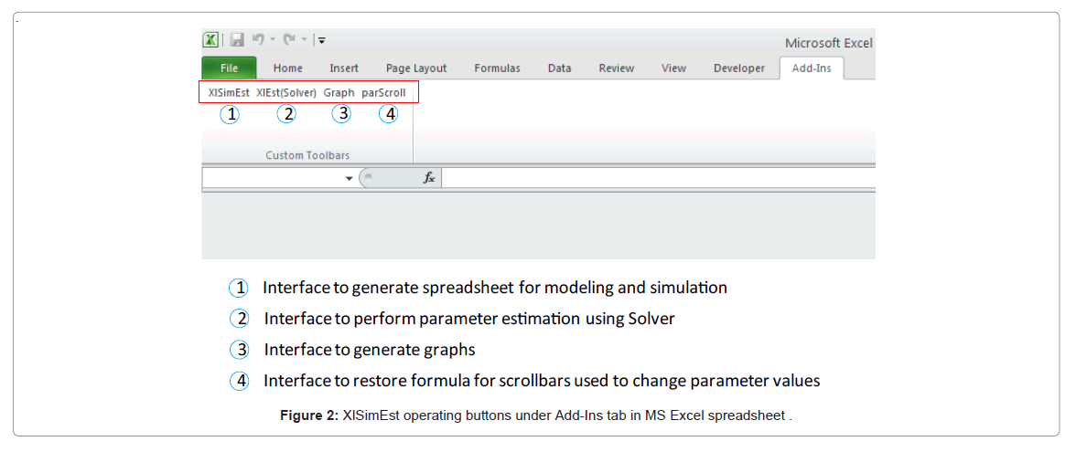Open the File tab
This screenshot has height=452, width=1076.
coord(229,68)
